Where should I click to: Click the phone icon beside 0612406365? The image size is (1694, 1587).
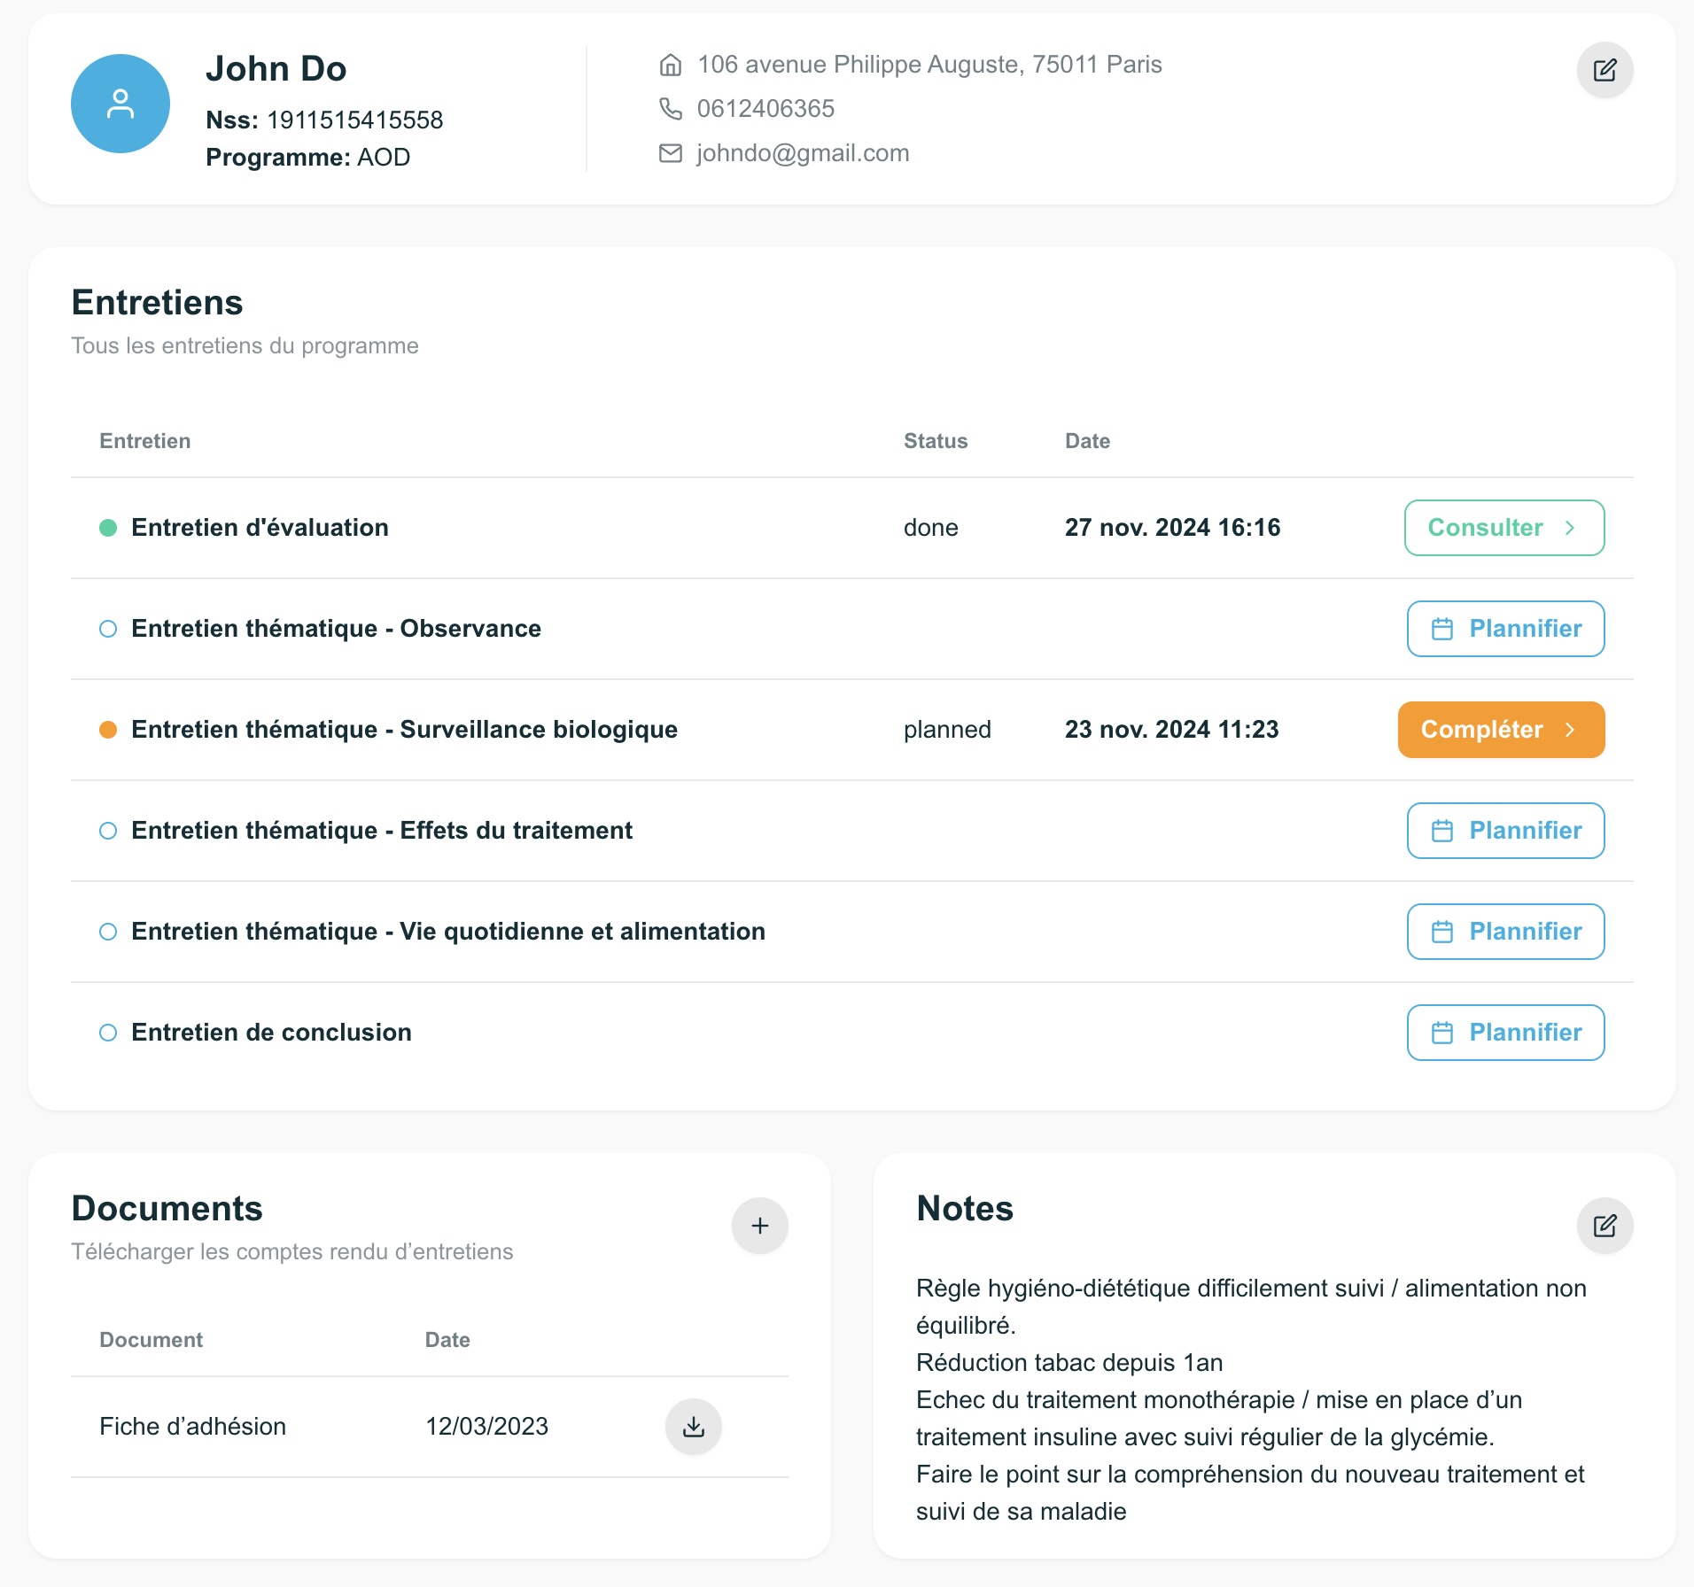click(671, 109)
